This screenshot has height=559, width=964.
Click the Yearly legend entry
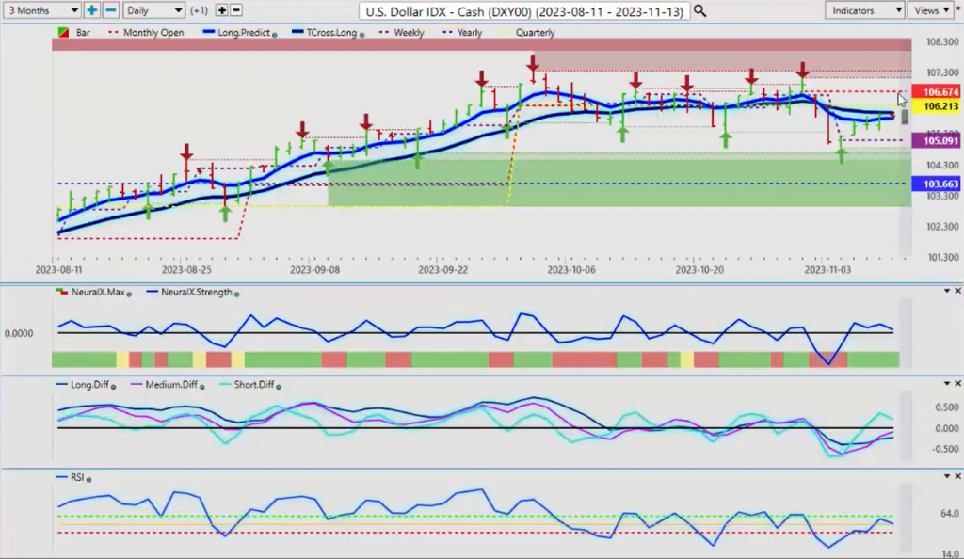(x=462, y=33)
